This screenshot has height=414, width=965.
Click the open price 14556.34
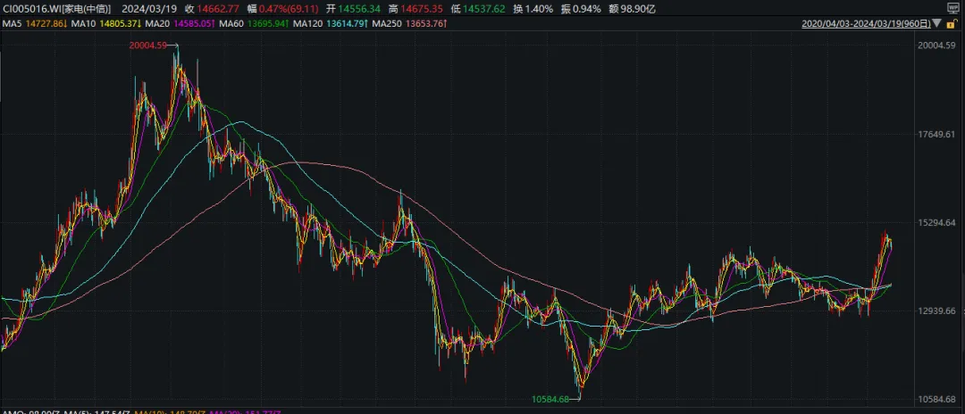[360, 9]
